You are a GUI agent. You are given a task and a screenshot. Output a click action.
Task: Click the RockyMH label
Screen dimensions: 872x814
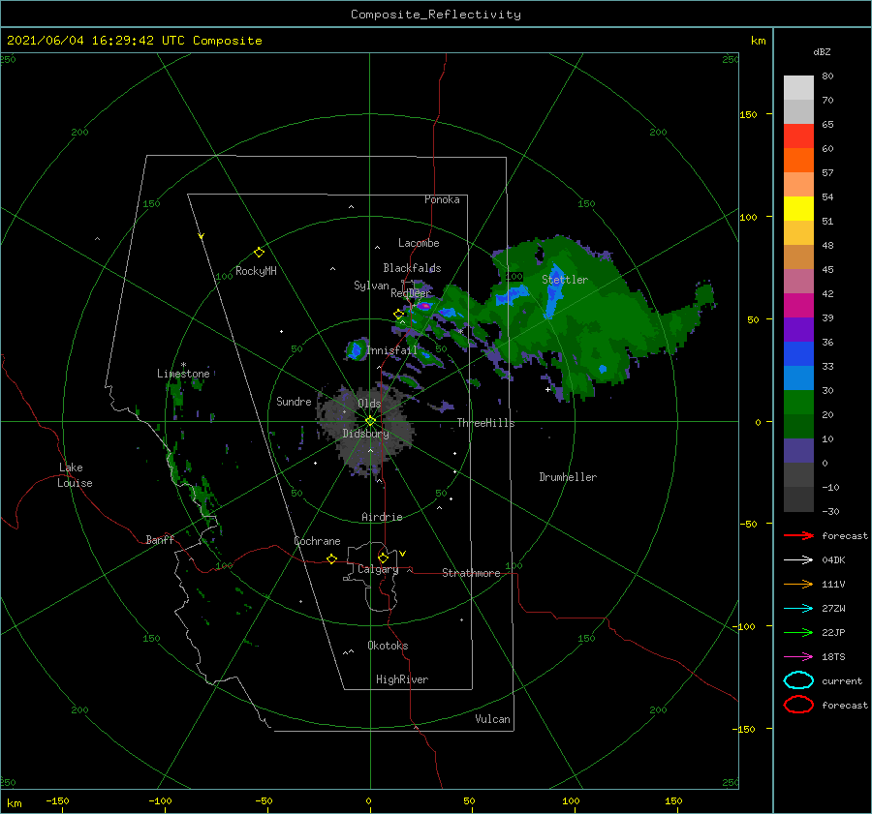(x=256, y=271)
